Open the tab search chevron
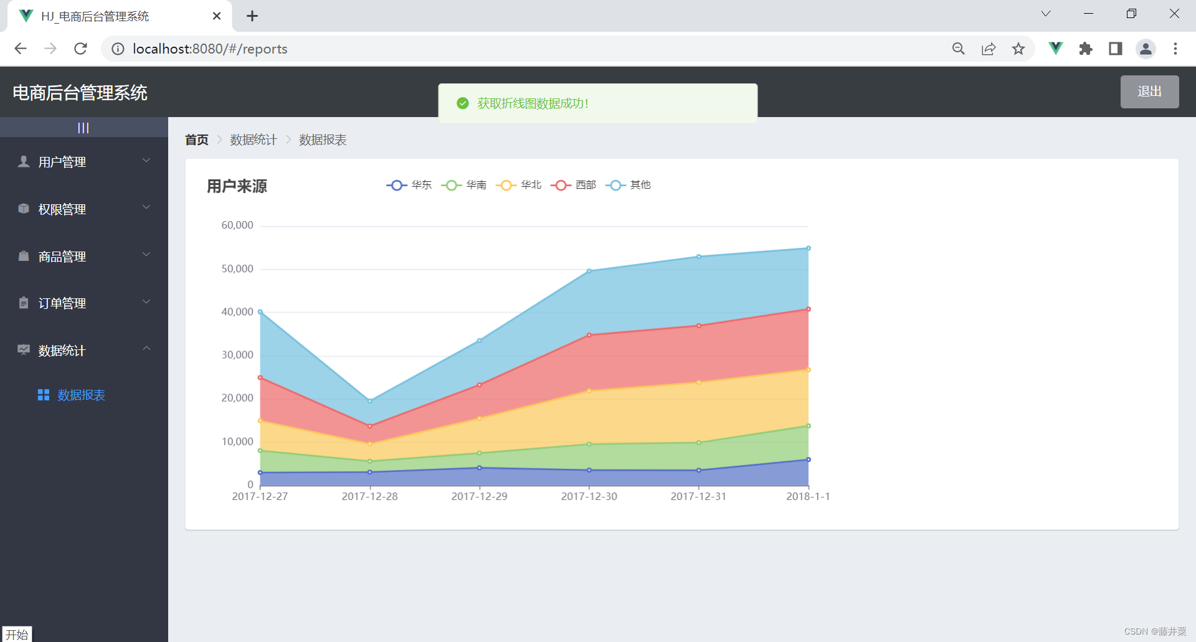The height and width of the screenshot is (642, 1196). [1046, 14]
